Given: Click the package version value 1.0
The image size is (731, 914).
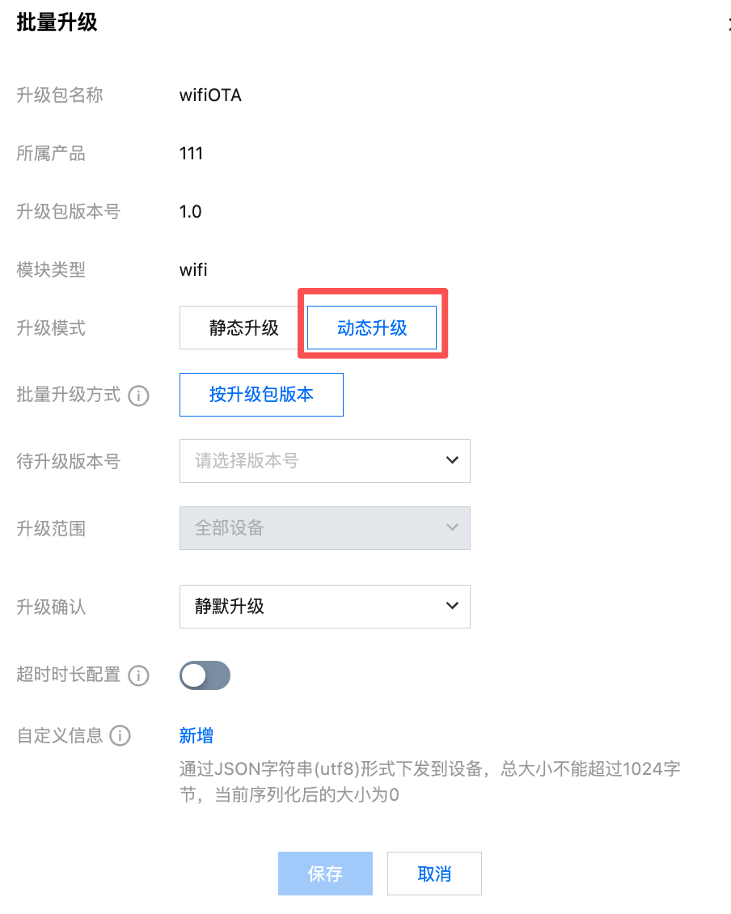Looking at the screenshot, I should (x=190, y=212).
